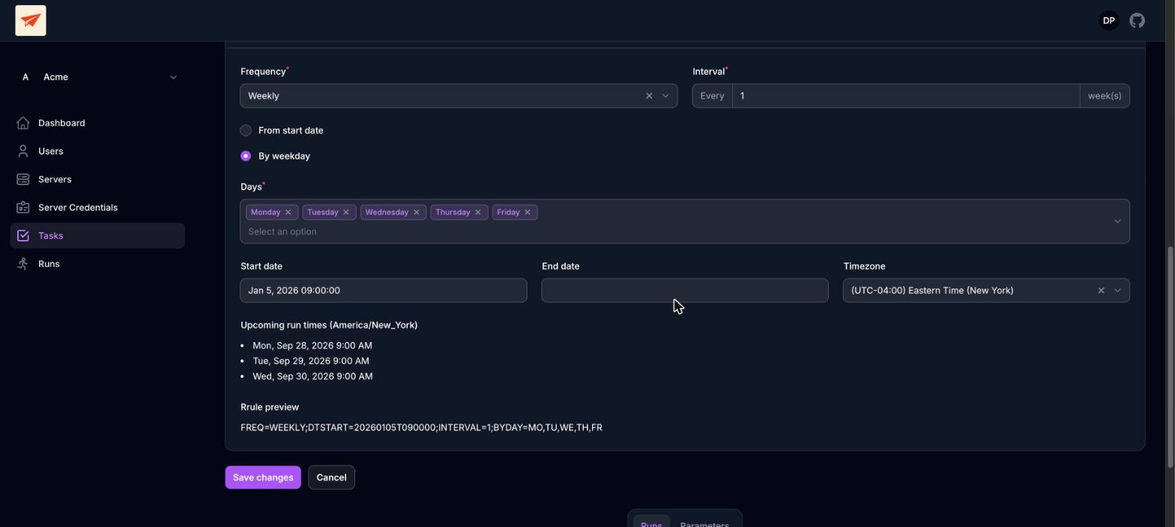
Task: Remove the Friday day tag
Action: tap(528, 212)
